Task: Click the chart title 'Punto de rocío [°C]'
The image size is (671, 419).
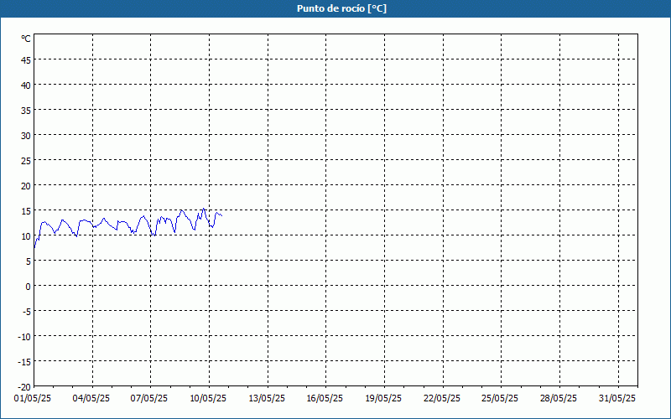Action: (x=341, y=8)
